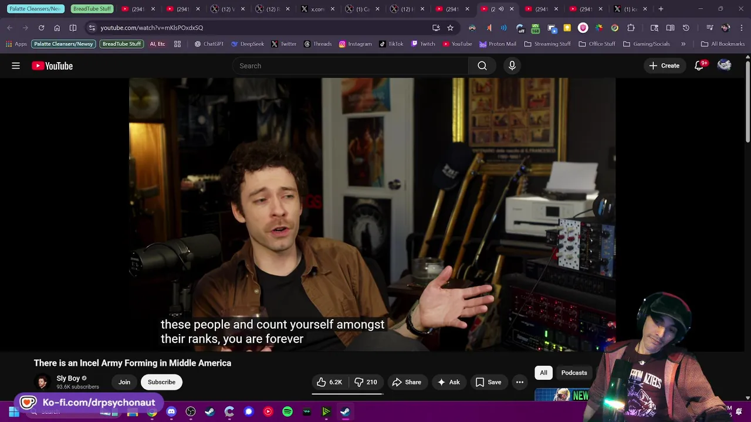Open Spotify from the taskbar

point(287,412)
